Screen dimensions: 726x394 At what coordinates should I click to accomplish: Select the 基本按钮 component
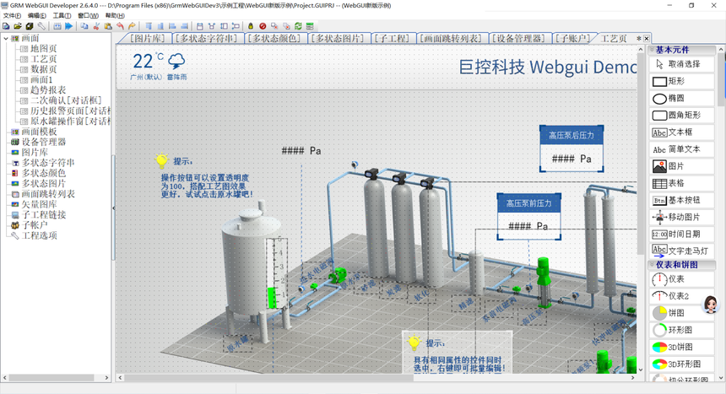681,201
